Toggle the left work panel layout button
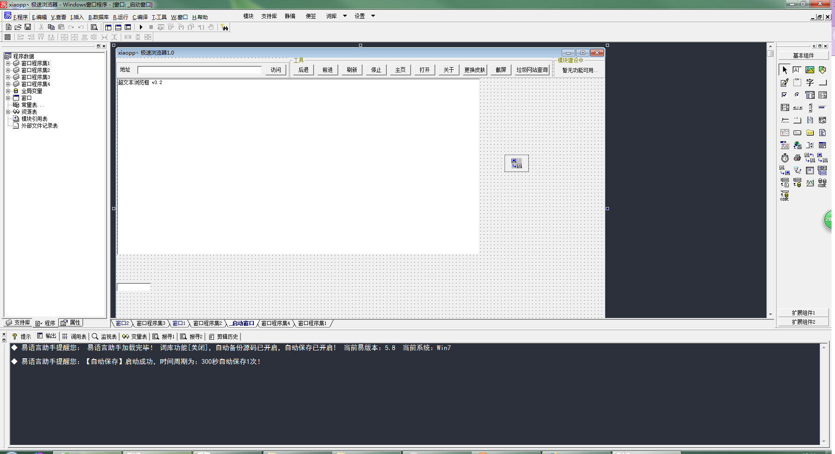 pyautogui.click(x=108, y=27)
